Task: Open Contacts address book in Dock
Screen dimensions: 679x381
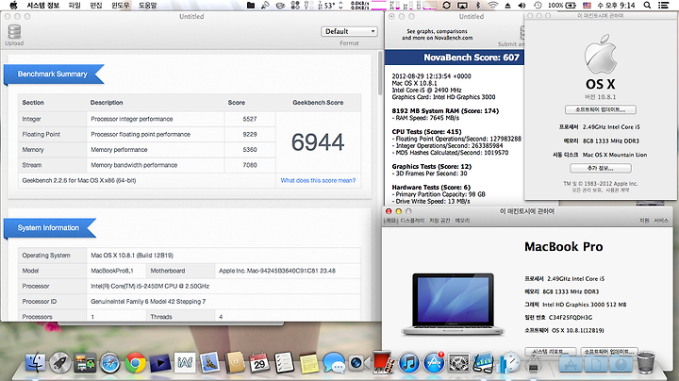Action: tap(235, 363)
